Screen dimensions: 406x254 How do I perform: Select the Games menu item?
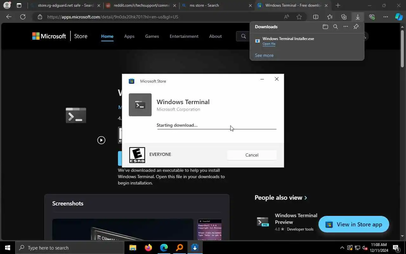(x=152, y=36)
